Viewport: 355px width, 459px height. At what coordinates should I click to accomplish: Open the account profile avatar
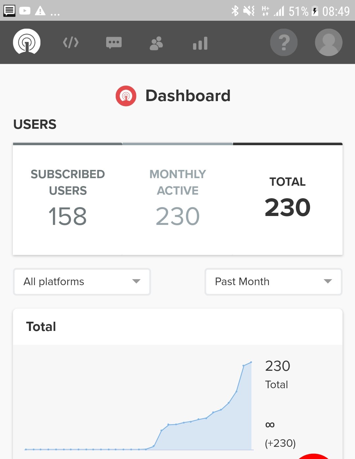pyautogui.click(x=328, y=42)
